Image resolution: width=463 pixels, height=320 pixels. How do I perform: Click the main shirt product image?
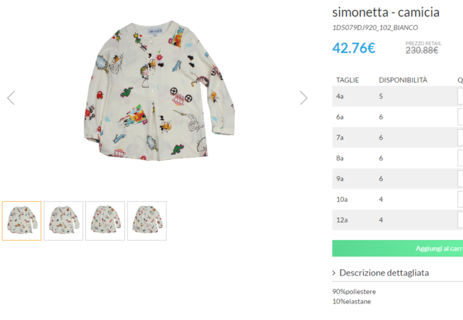(x=155, y=90)
